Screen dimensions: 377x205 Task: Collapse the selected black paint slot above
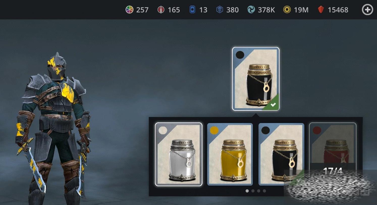256,79
